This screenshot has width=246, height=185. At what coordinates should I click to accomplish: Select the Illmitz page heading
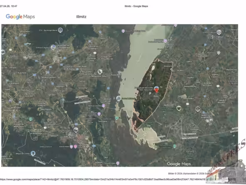coord(81,17)
